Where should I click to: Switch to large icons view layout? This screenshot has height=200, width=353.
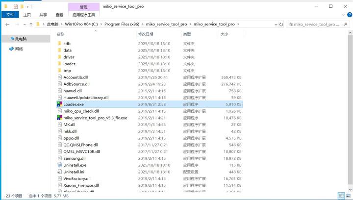(x=348, y=196)
